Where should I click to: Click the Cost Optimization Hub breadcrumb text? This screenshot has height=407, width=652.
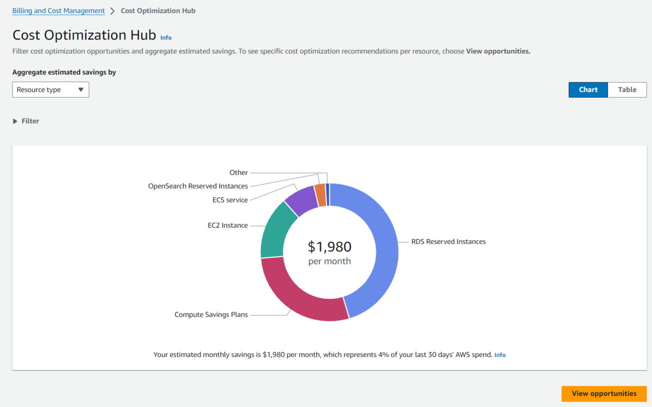click(158, 11)
